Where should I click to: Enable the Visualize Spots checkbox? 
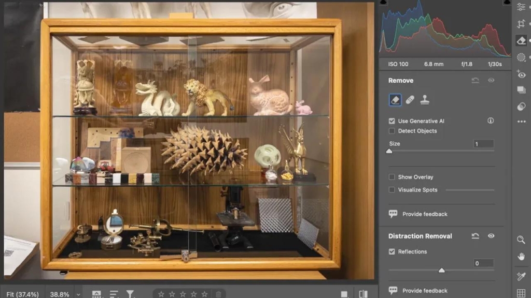[x=392, y=190]
